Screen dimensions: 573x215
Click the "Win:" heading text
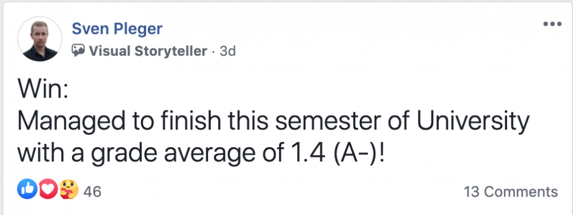(43, 89)
